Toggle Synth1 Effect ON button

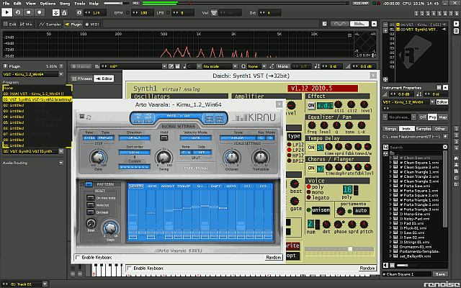(311, 106)
